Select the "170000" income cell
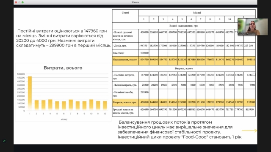The height and width of the screenshot is (152, 271). 163,46
